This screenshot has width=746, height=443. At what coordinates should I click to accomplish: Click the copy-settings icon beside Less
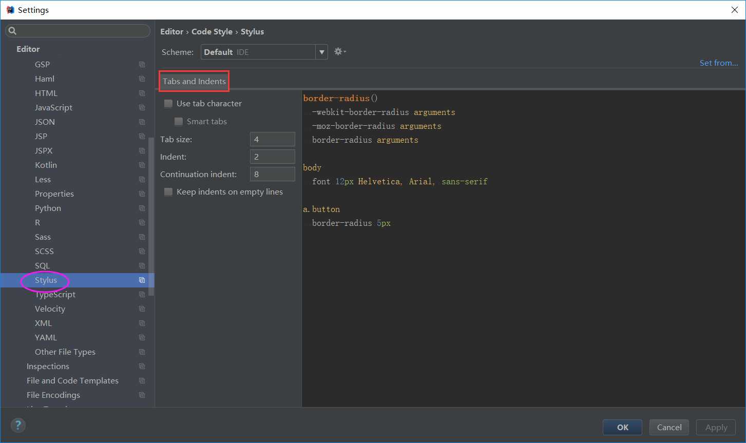tap(142, 180)
